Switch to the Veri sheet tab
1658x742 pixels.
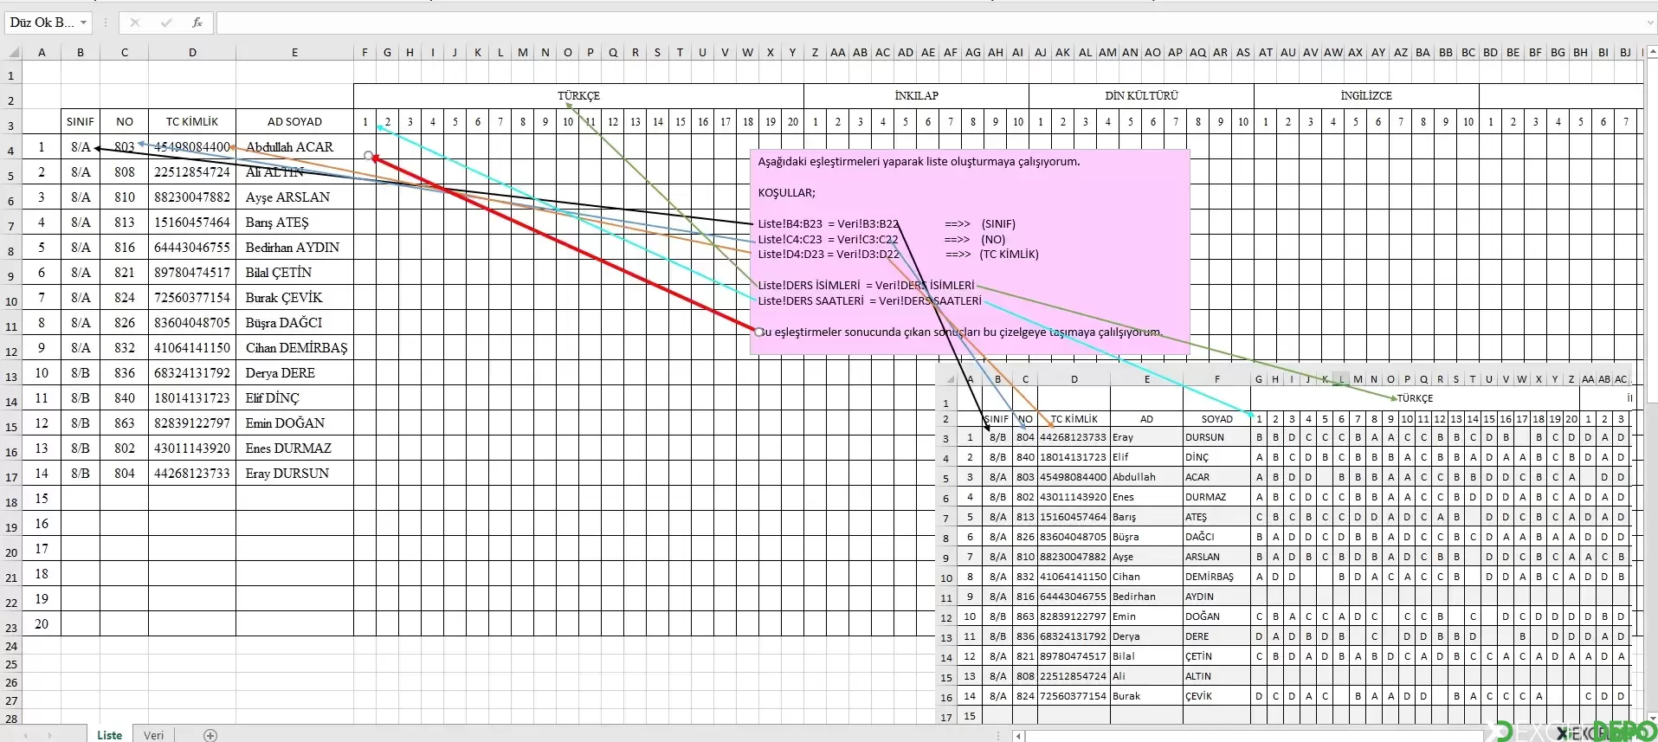153,734
